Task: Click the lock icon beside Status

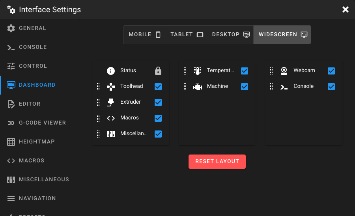Action: pos(158,71)
